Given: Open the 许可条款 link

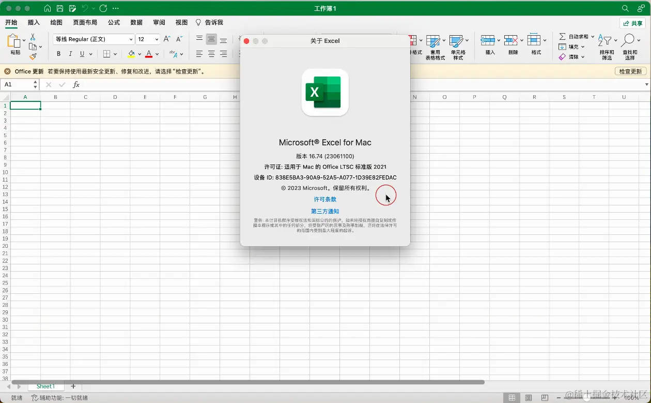Looking at the screenshot, I should pos(325,199).
